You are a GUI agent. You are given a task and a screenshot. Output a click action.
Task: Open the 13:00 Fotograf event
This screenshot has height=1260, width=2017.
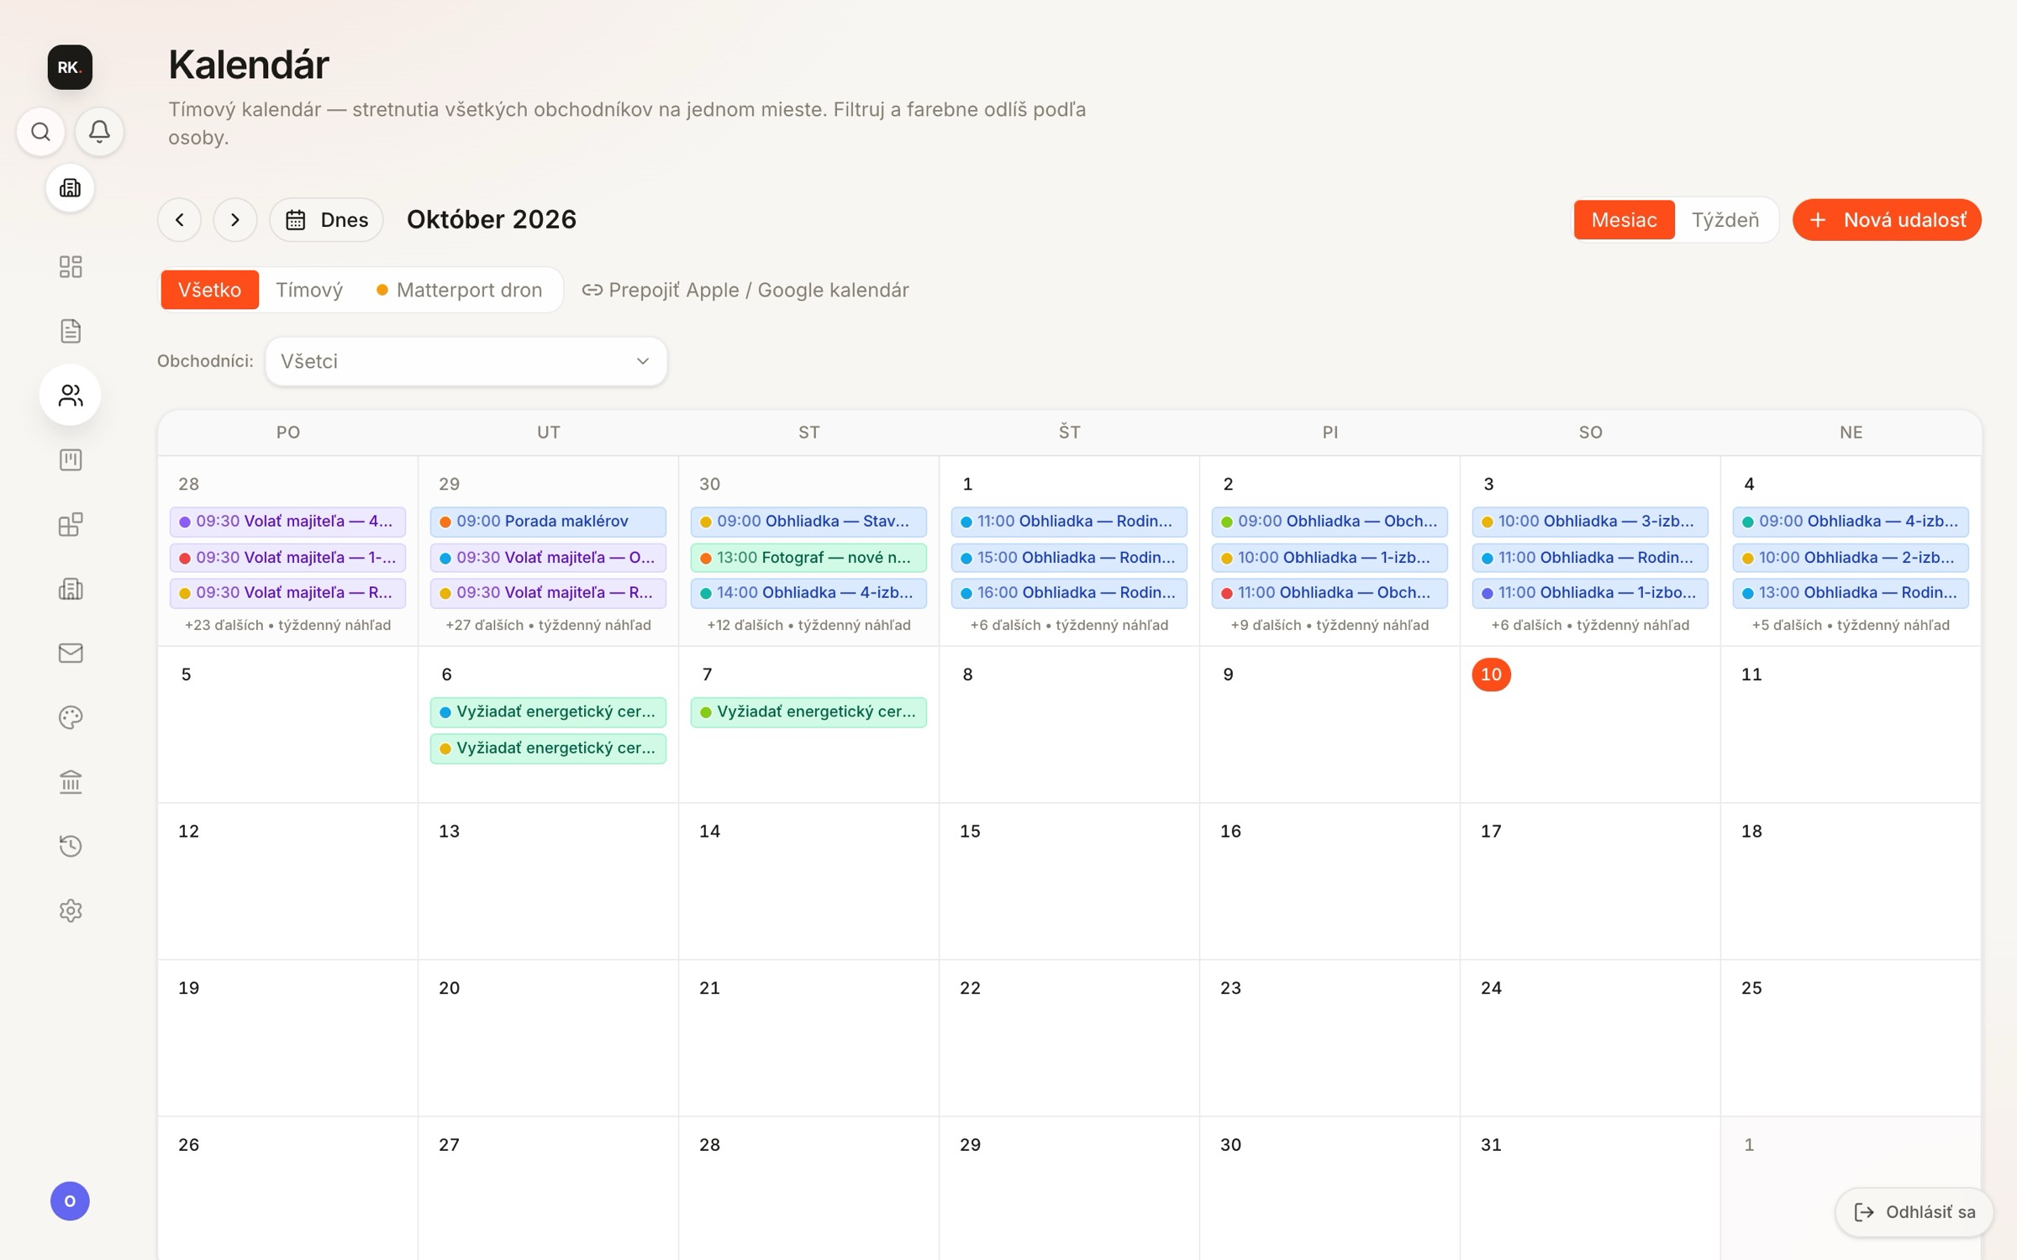click(x=808, y=558)
